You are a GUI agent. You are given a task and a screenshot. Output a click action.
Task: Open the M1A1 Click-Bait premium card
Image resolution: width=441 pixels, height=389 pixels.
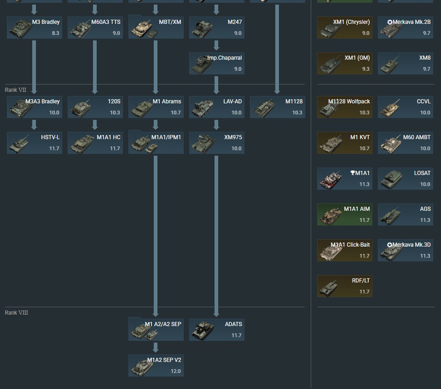[x=344, y=250]
